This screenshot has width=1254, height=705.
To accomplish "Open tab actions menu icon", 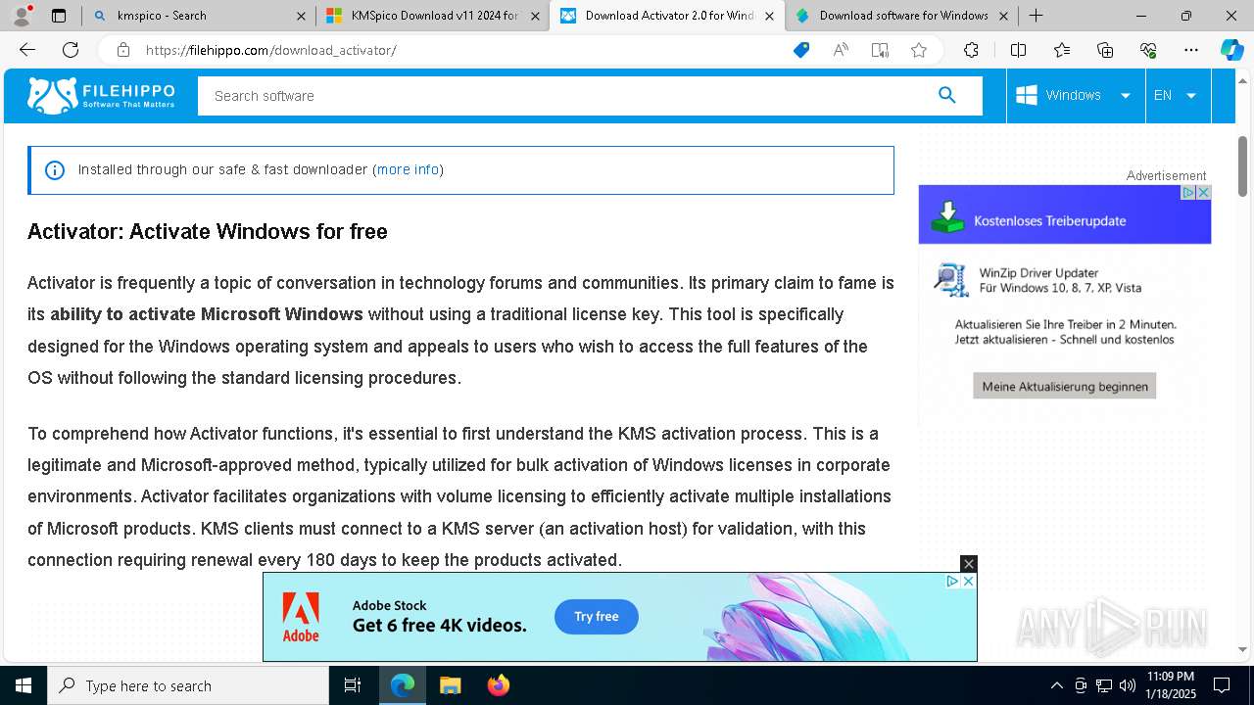I will (x=59, y=16).
